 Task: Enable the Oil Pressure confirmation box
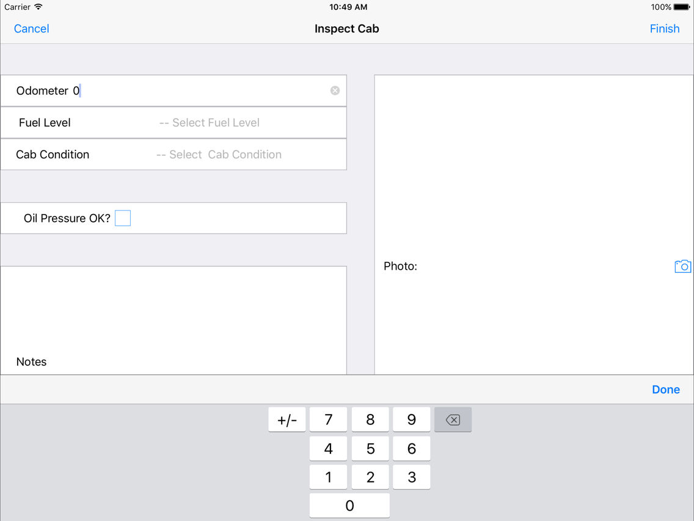pyautogui.click(x=123, y=218)
